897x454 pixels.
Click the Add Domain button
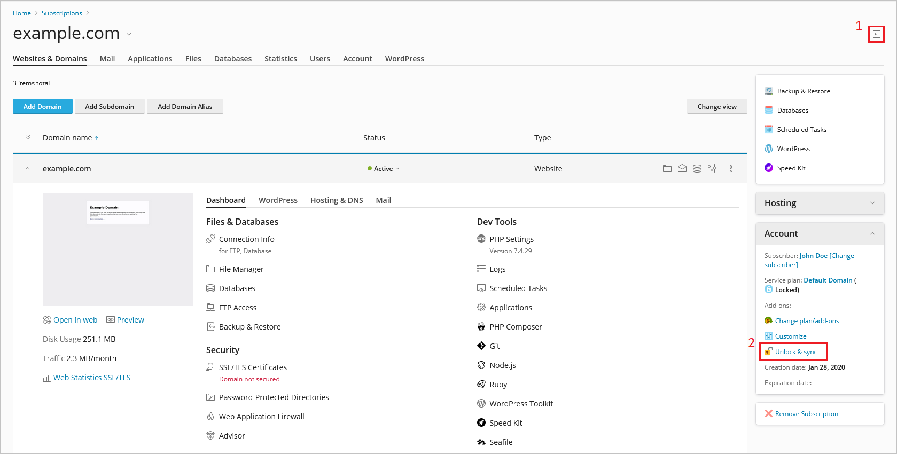coord(42,106)
